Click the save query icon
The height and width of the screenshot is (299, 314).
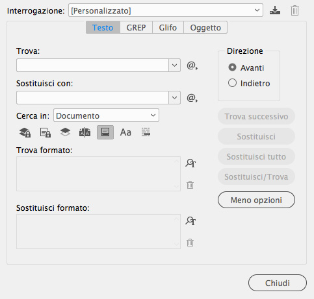tap(275, 10)
